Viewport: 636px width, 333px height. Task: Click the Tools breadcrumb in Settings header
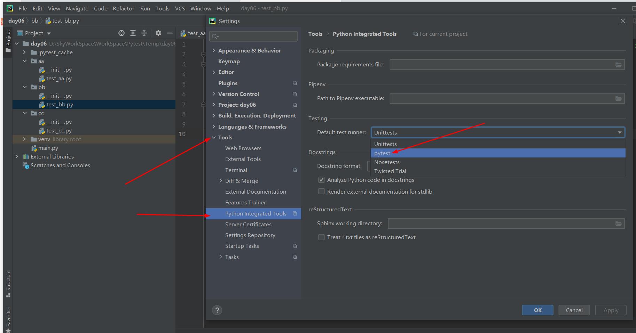315,34
